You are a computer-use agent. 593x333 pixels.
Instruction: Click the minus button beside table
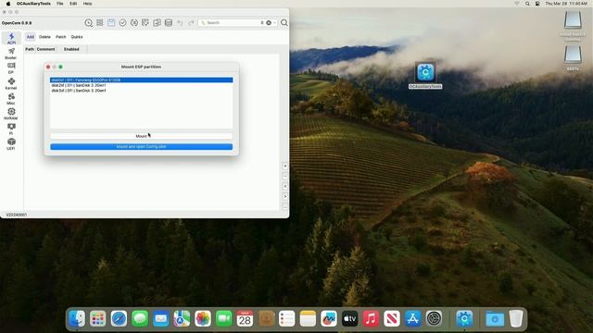point(285,177)
